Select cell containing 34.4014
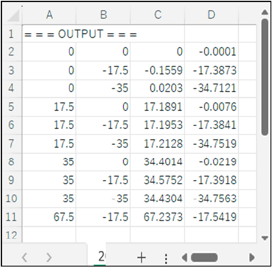Image resolution: width=275 pixels, height=269 pixels. (158, 162)
